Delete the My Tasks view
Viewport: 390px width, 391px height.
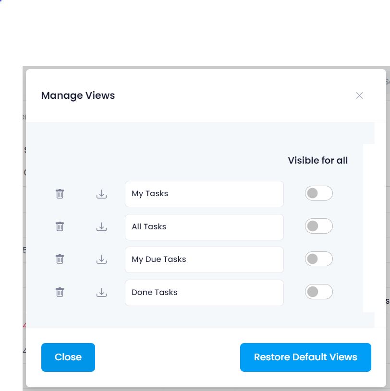pyautogui.click(x=60, y=194)
